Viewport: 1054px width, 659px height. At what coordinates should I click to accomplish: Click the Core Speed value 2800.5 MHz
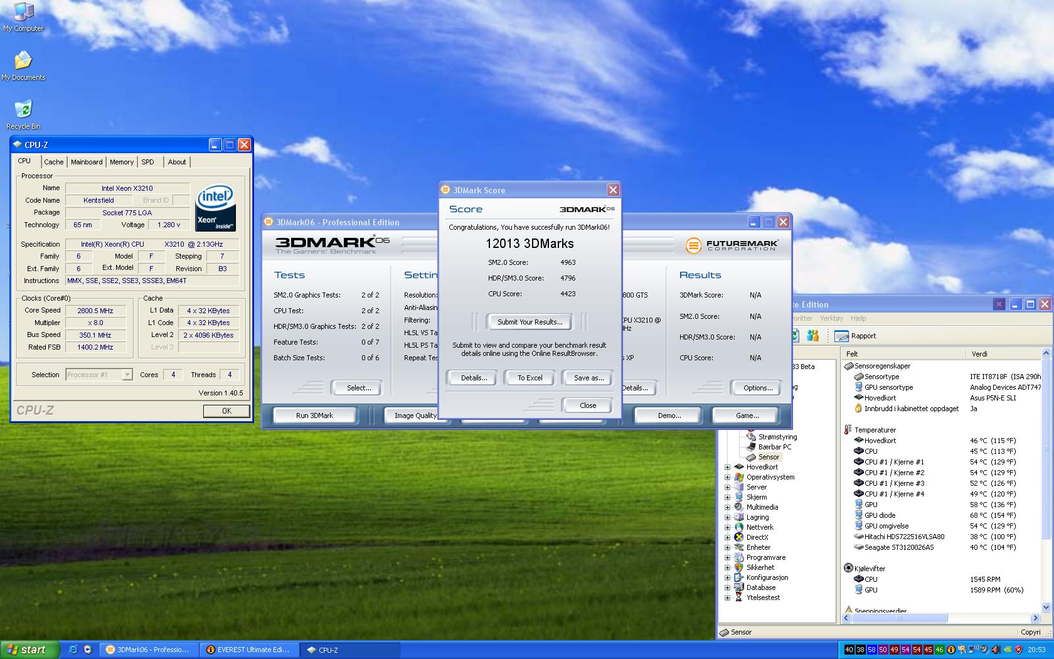coord(95,311)
